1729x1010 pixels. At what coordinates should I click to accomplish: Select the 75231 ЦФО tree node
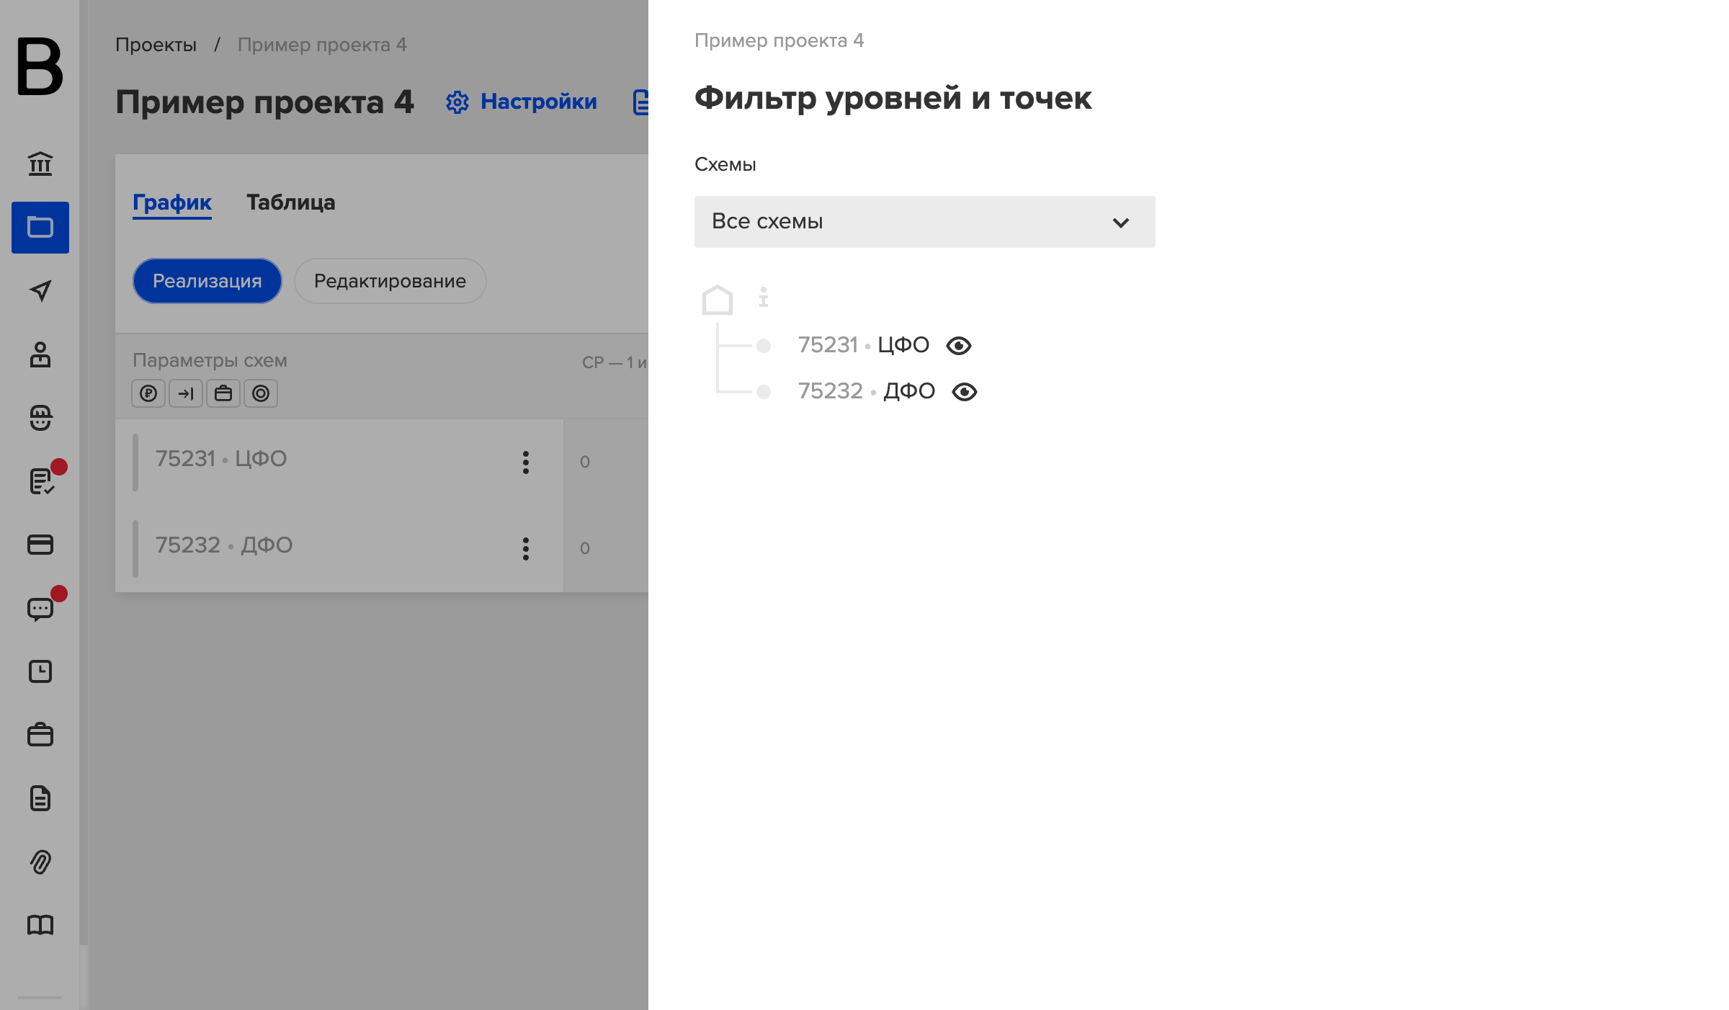(864, 345)
